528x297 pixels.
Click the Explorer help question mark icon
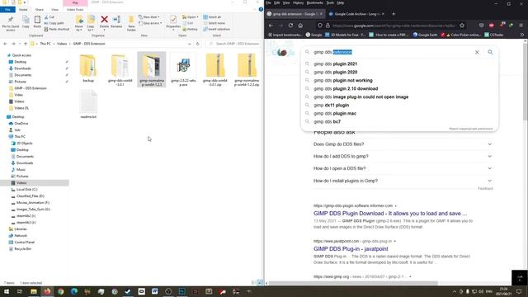[x=261, y=9]
